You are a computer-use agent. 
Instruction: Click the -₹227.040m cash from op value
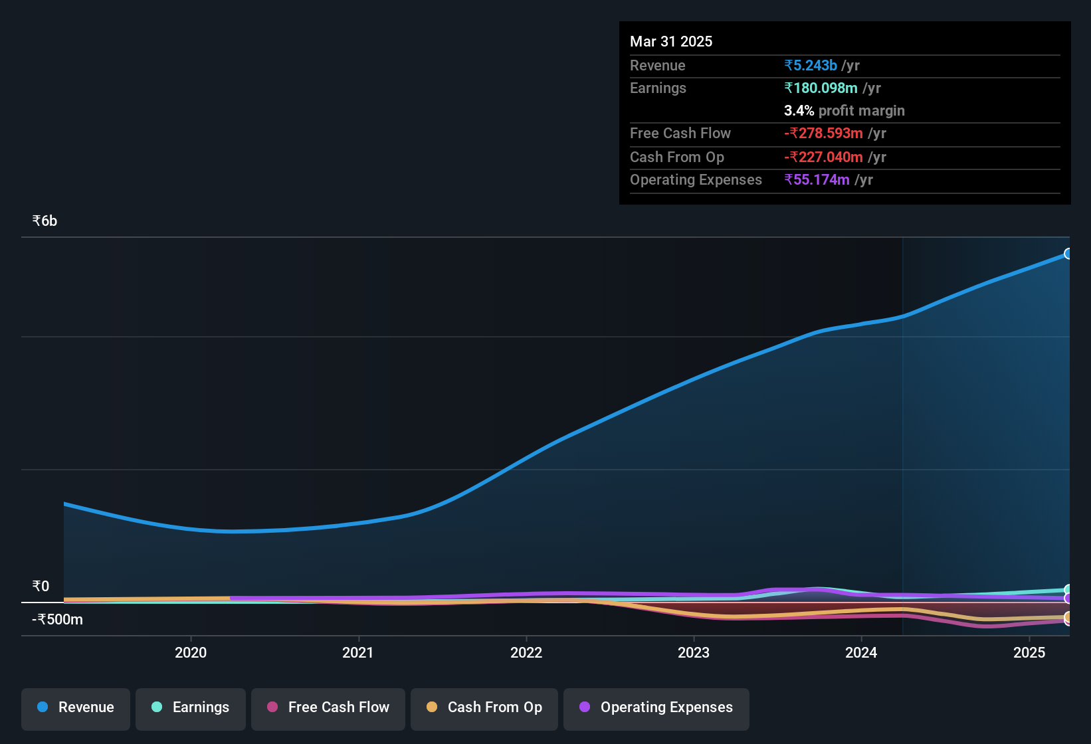(x=823, y=157)
